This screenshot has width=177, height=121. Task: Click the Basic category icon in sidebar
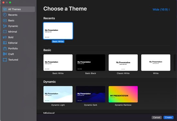pyautogui.click(x=5, y=20)
